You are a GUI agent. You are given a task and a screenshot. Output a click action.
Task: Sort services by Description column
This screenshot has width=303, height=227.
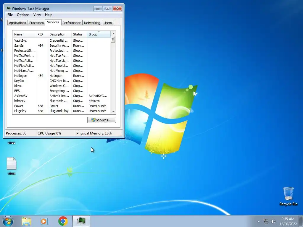[59, 34]
